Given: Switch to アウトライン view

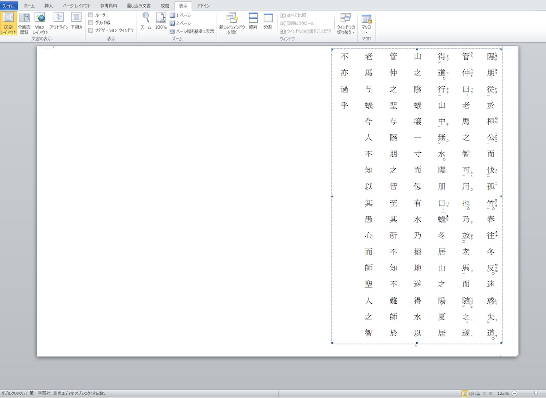Looking at the screenshot, I should point(59,21).
